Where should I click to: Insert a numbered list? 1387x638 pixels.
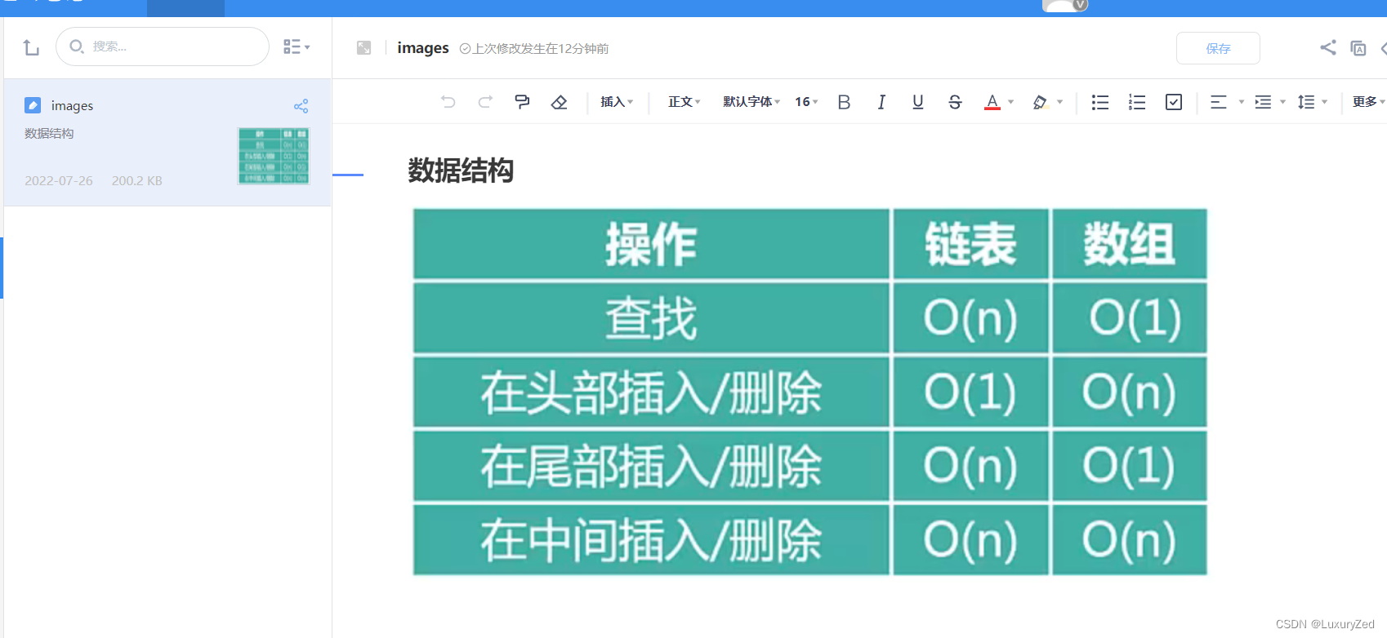1137,102
